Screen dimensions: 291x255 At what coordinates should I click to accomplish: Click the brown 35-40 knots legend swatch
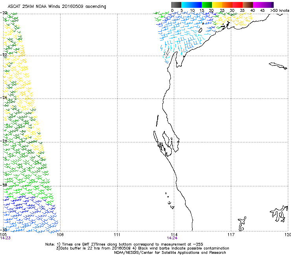[x=248, y=5]
